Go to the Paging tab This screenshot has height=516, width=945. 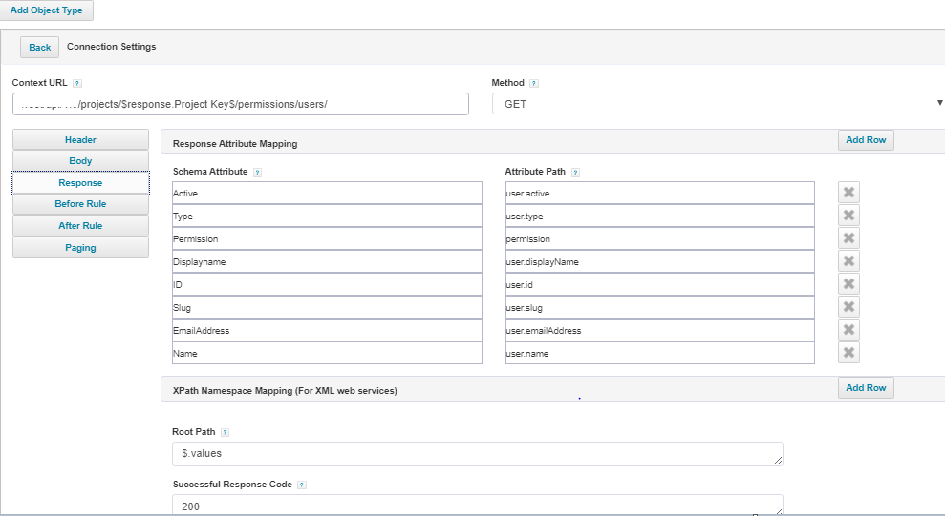(x=80, y=248)
